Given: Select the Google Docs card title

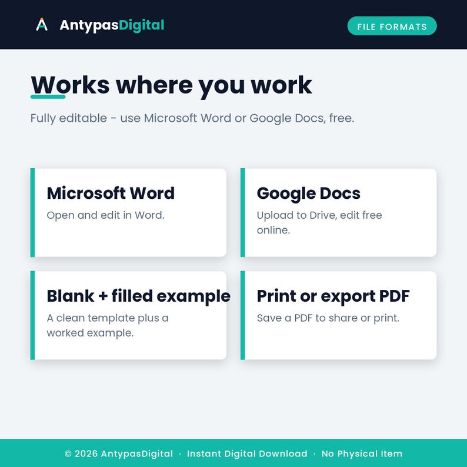Looking at the screenshot, I should pos(309,194).
